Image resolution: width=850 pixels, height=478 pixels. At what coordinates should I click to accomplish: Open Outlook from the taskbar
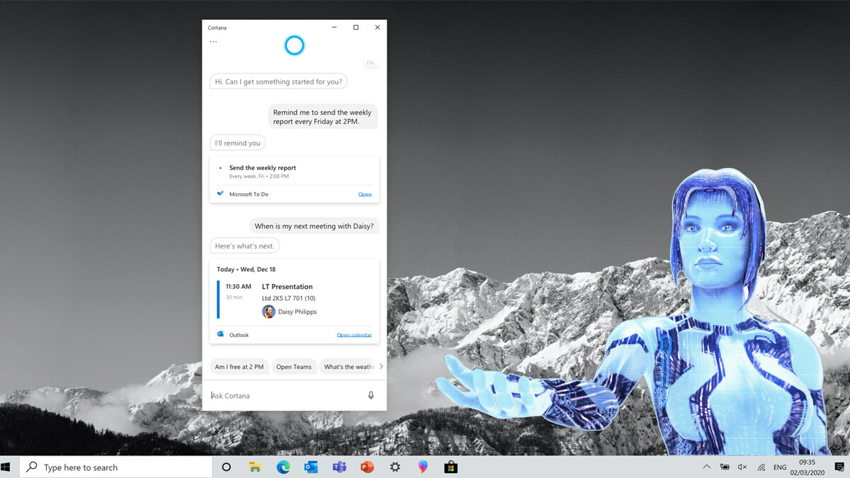pyautogui.click(x=311, y=467)
